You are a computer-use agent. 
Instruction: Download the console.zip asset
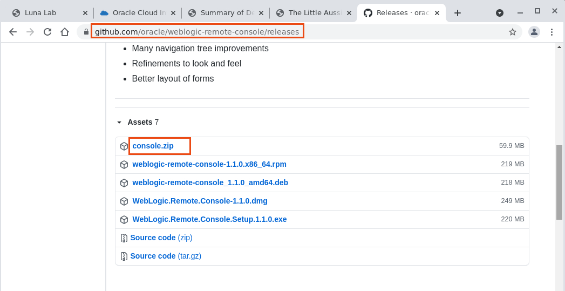point(153,146)
